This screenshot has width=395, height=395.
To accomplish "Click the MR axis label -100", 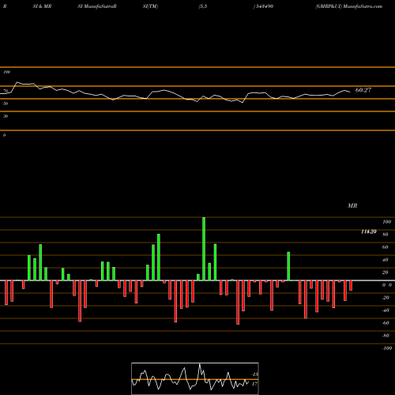I will tap(387, 348).
